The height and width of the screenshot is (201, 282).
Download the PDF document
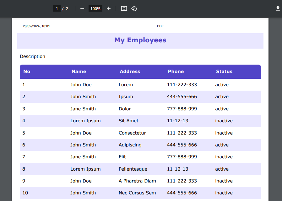(x=278, y=8)
